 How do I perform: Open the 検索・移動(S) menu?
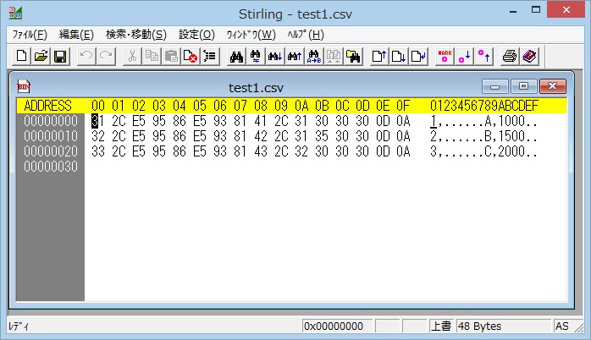click(136, 35)
